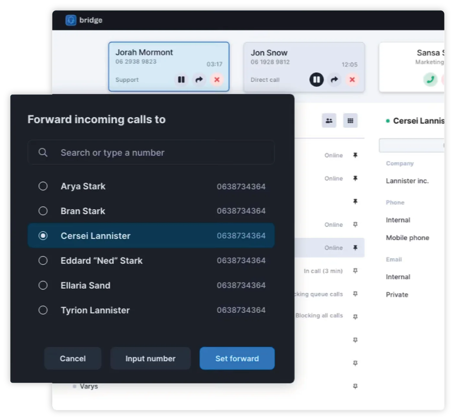Toggle pin on the In call (3 min) row
Viewport: 454px width, 420px height.
pos(355,271)
